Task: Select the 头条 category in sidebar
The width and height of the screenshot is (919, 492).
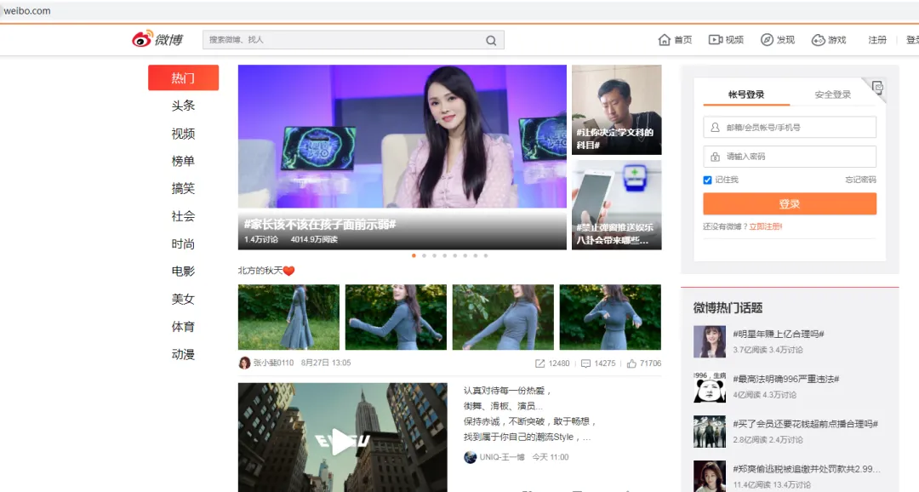Action: tap(184, 106)
